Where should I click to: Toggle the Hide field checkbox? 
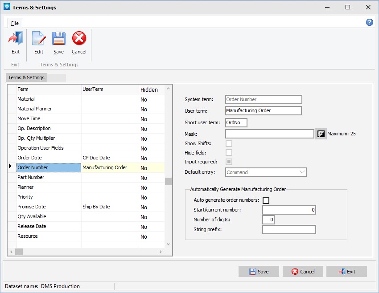tap(229, 153)
